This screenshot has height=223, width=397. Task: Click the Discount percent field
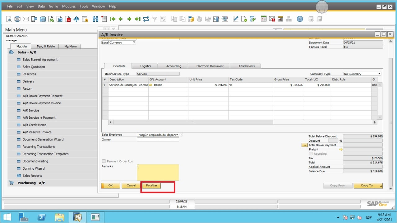[x=333, y=141]
